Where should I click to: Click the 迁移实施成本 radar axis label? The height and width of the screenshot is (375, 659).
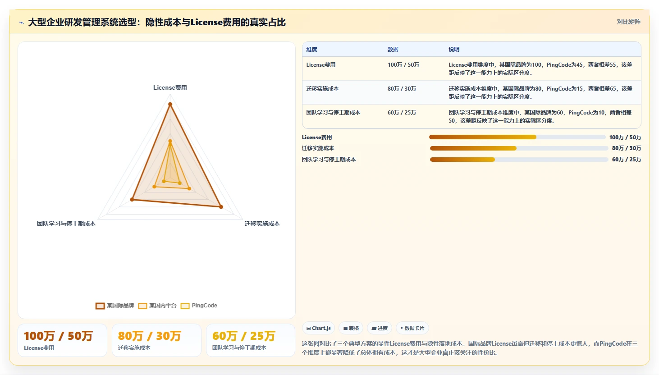262,224
